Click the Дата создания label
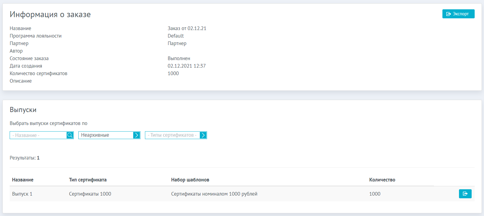The image size is (484, 216). coord(26,66)
